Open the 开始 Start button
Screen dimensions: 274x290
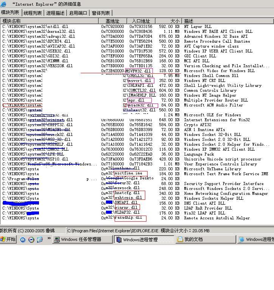[x=8, y=239]
